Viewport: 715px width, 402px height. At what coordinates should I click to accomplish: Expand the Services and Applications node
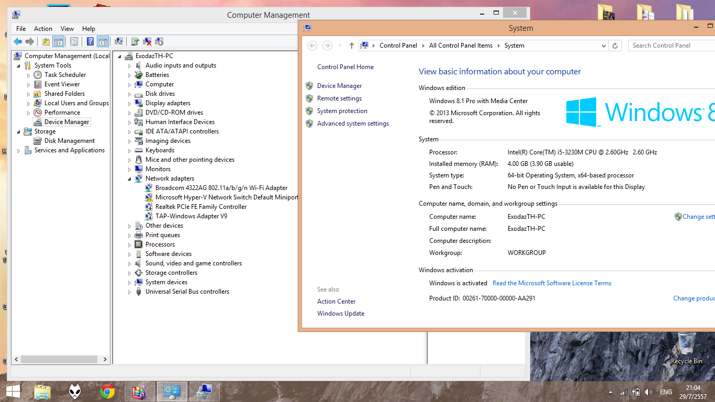pos(19,151)
